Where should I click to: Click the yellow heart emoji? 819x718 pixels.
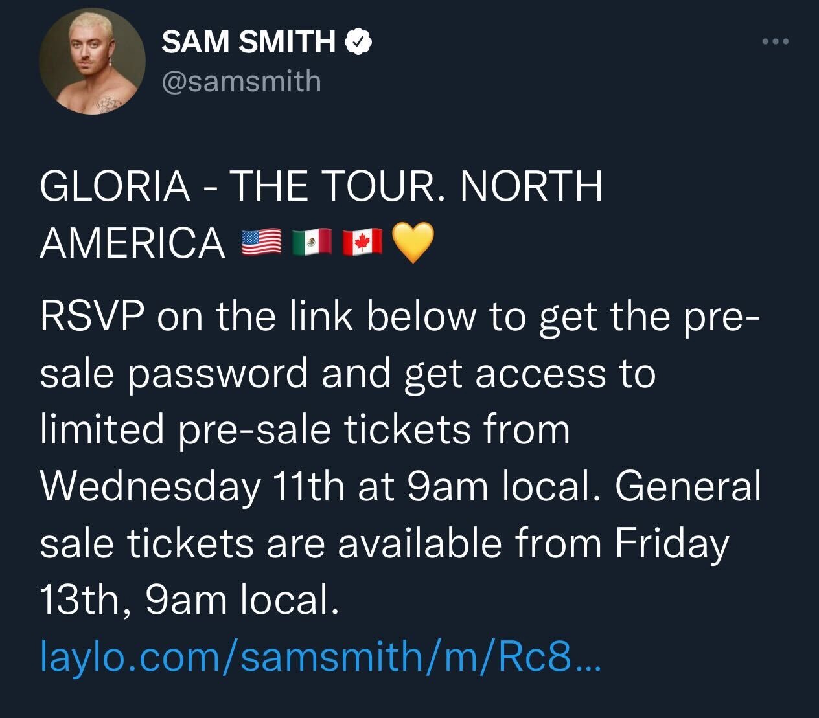[412, 243]
